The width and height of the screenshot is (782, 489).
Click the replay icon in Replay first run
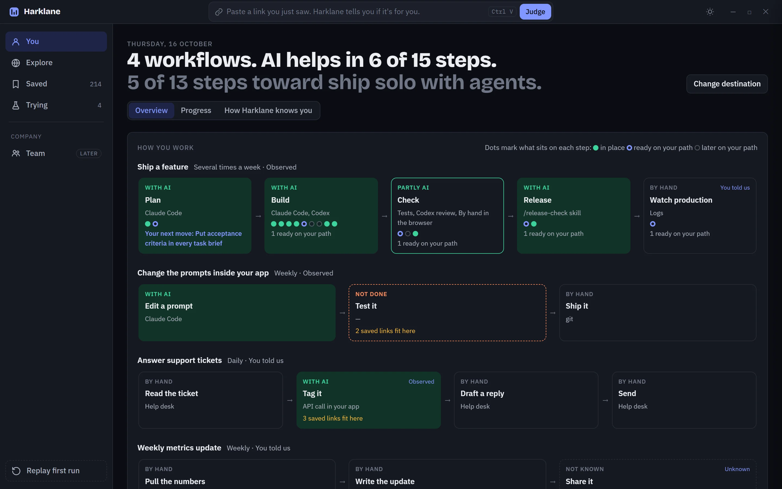[16, 471]
